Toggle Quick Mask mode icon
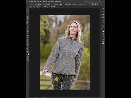This screenshot has width=131, height=98. click(x=28, y=56)
